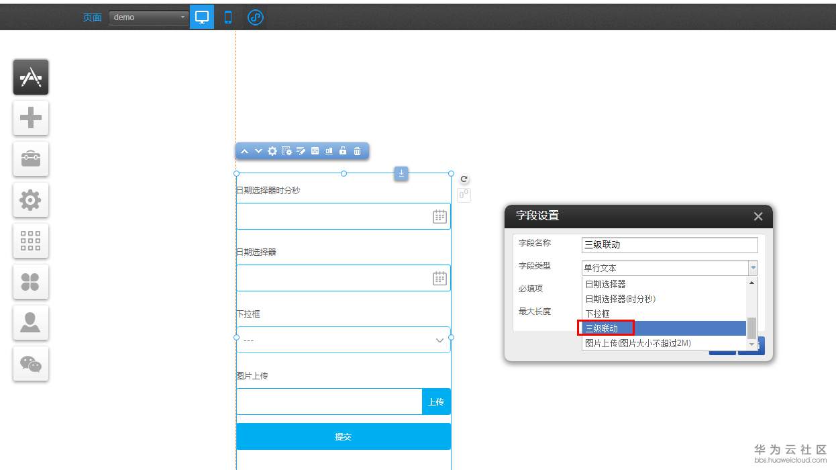The height and width of the screenshot is (470, 836).
Task: Select 下拉框 option in type list
Action: [x=664, y=314]
